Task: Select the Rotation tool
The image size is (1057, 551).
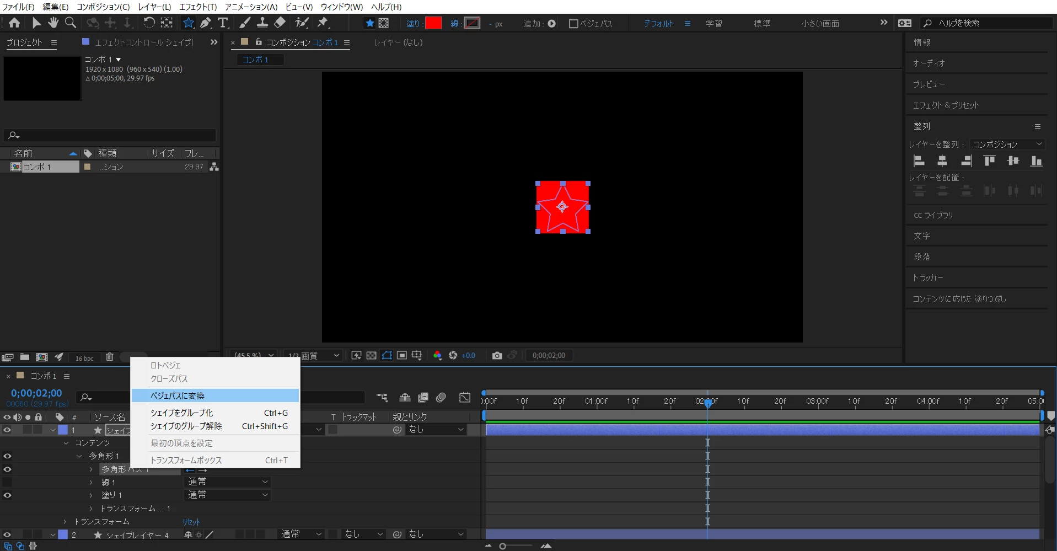Action: click(149, 23)
